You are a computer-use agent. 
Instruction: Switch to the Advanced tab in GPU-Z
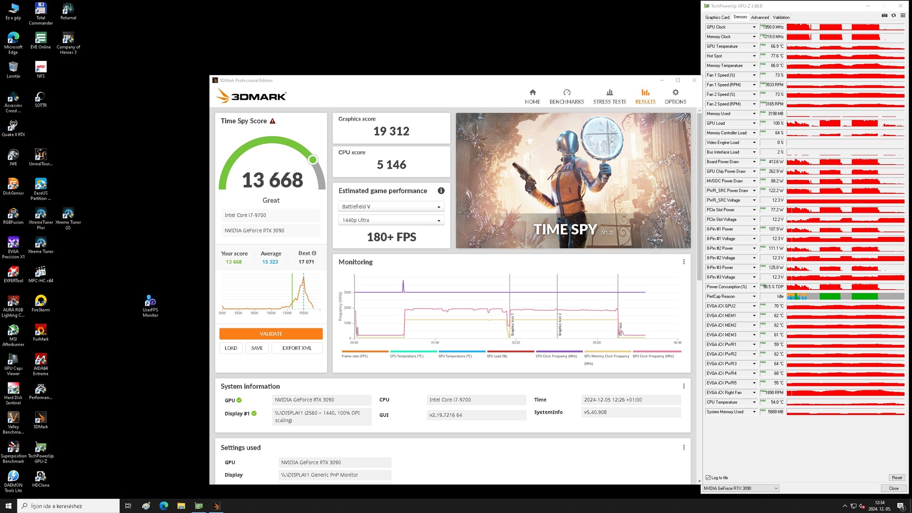(x=759, y=17)
